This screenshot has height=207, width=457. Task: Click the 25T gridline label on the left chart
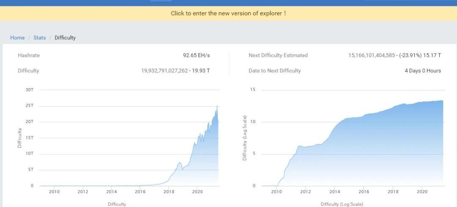pyautogui.click(x=30, y=105)
